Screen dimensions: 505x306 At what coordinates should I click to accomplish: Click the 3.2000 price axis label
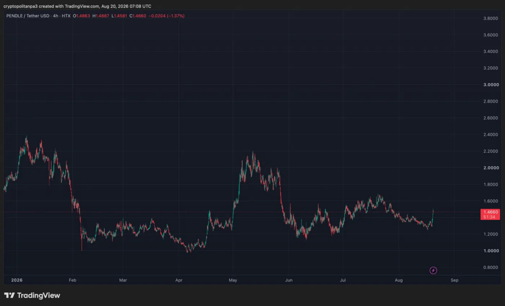(491, 68)
